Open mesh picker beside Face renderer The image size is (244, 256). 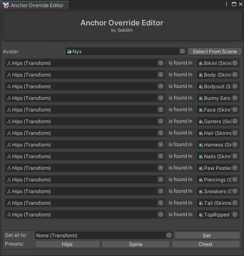(235, 109)
